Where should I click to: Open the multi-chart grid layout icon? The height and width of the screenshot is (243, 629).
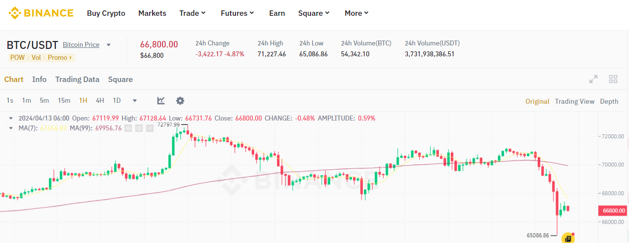(x=613, y=79)
